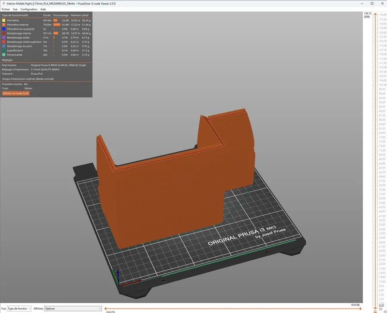Click the Type de fonctionnalité header
Screen dimensions: 387x313
[x=15, y=15]
